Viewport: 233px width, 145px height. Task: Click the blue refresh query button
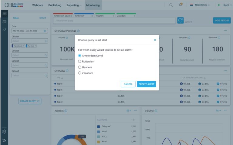pyautogui.click(x=181, y=21)
